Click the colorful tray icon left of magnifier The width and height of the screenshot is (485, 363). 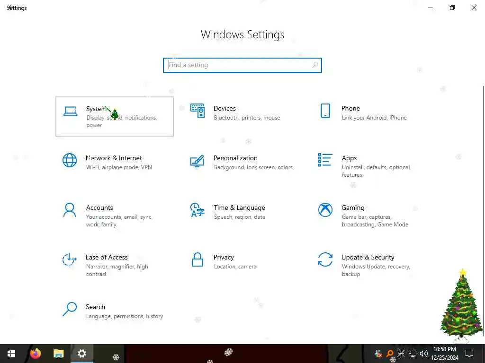[x=378, y=354]
